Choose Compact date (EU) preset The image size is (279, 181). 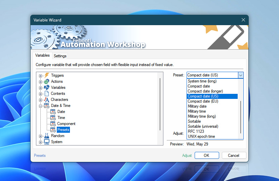click(212, 101)
